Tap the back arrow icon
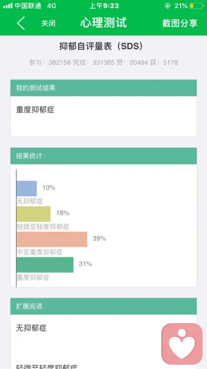The width and height of the screenshot is (207, 369). (21, 23)
